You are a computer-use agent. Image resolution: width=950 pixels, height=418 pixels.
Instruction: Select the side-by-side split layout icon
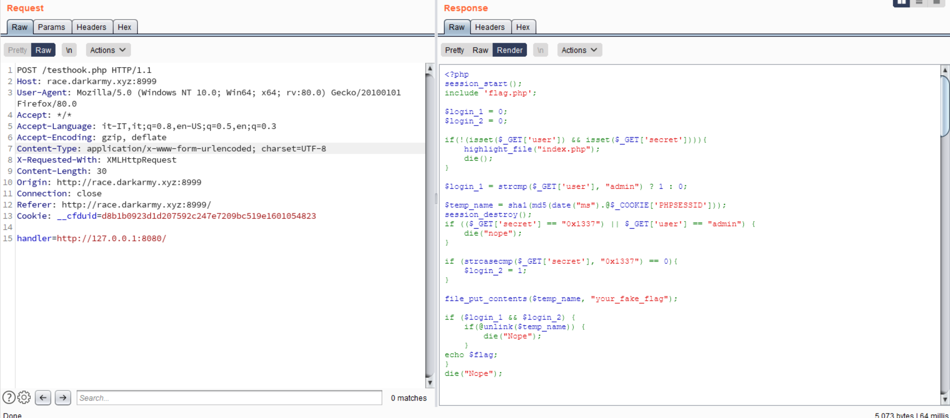[x=901, y=2]
